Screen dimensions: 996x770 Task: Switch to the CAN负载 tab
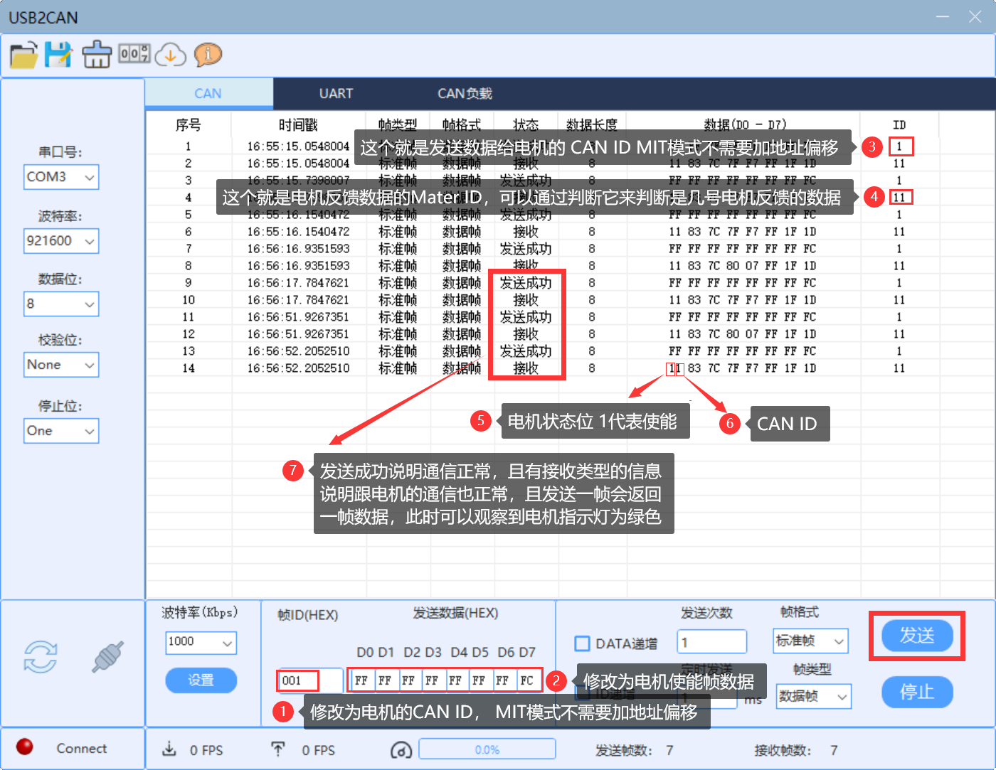[465, 94]
